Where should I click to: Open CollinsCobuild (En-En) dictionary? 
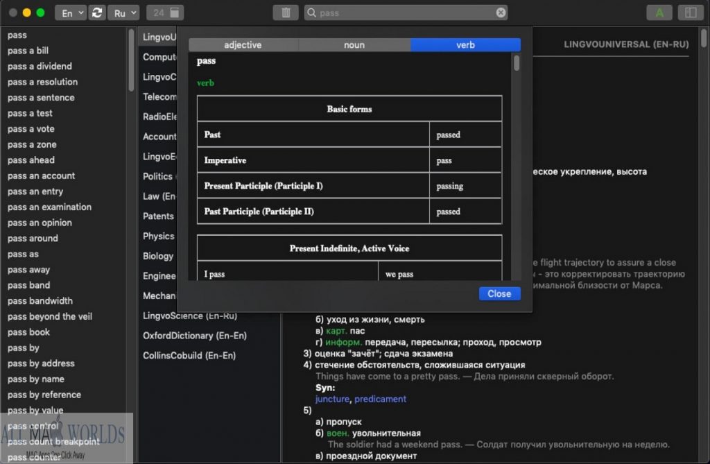coord(189,355)
